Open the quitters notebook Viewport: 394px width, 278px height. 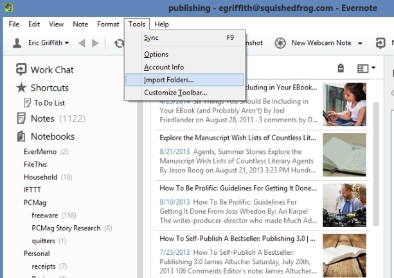coord(49,241)
